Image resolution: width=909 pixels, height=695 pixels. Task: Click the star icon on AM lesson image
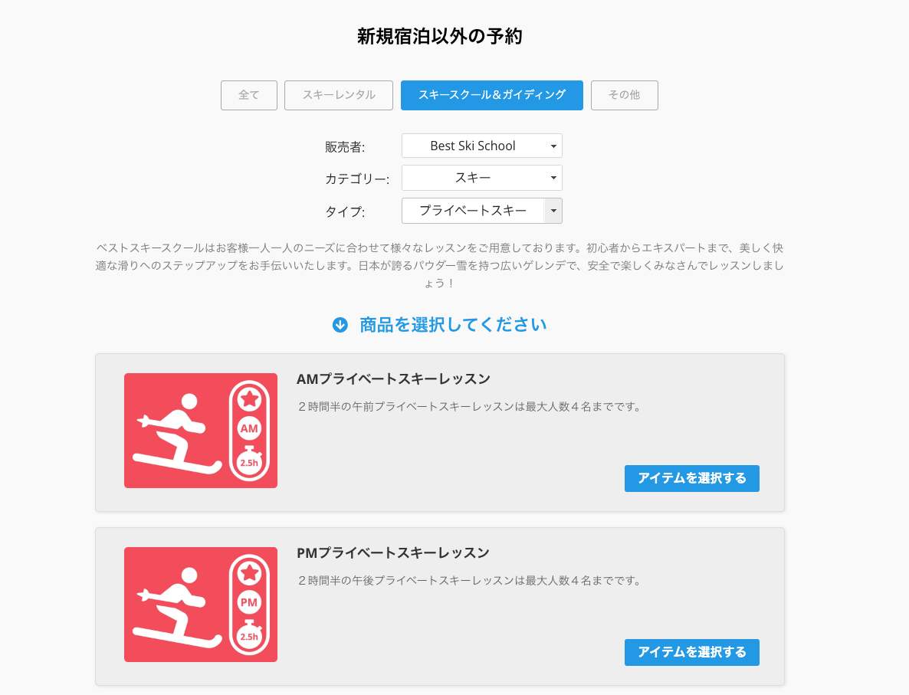tap(249, 398)
